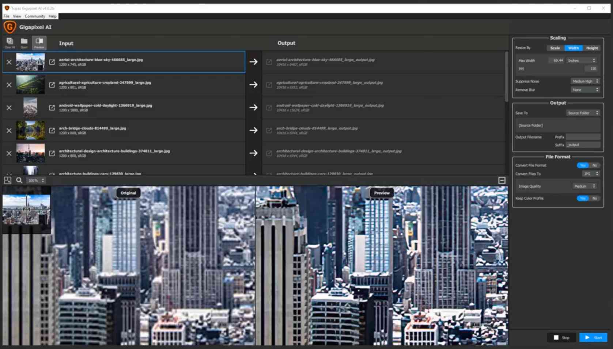
Task: Open the Remove Blur dropdown
Action: tap(585, 90)
